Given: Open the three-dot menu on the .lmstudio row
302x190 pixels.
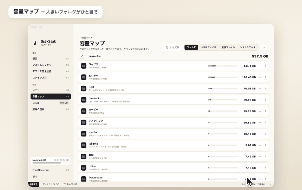Looking at the screenshot, I should (260, 100).
